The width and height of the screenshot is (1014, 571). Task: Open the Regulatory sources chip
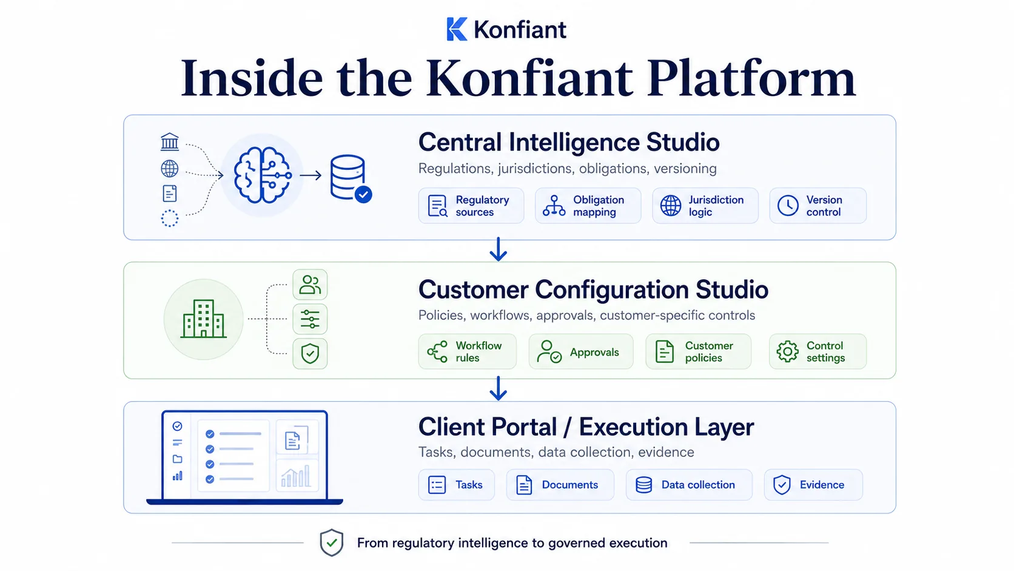tap(471, 206)
